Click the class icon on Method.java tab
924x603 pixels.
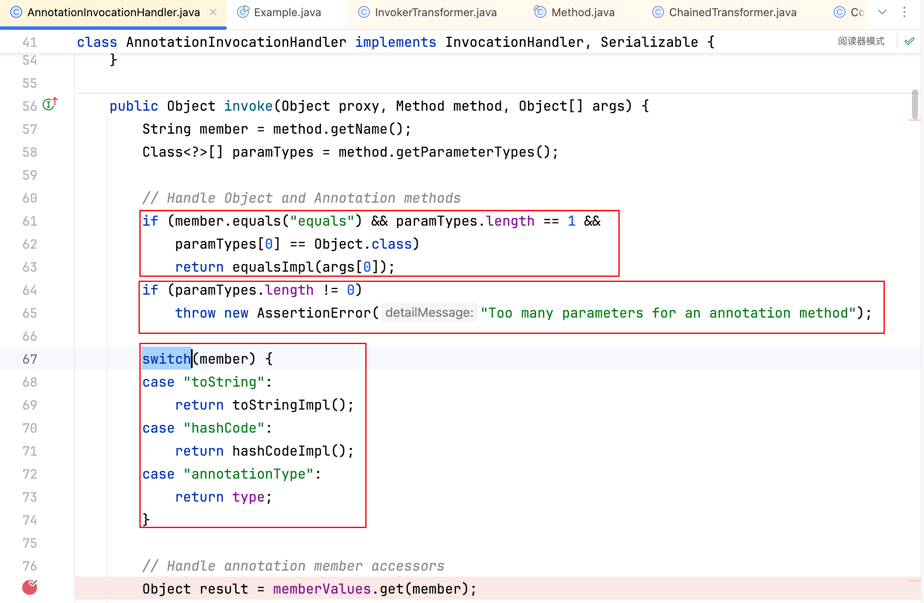pyautogui.click(x=540, y=12)
